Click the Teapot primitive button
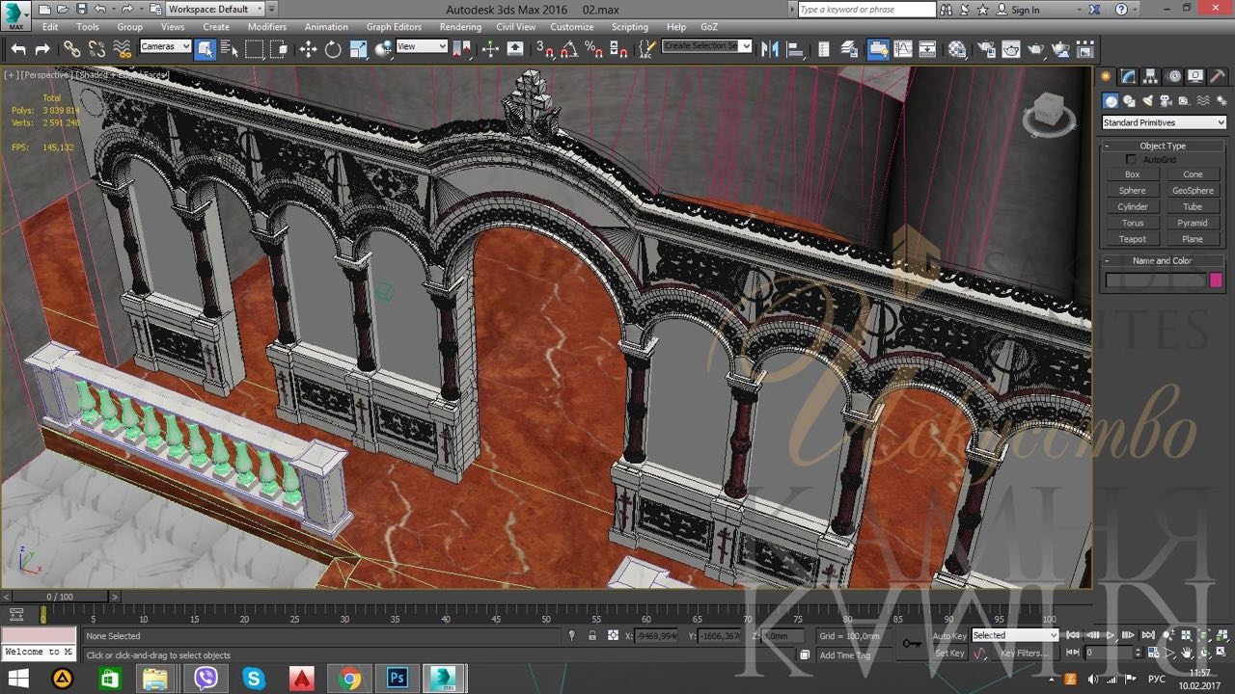The image size is (1235, 694). 1133,239
